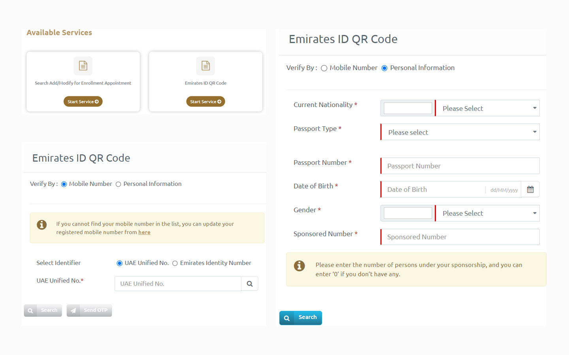Screen dimensions: 569x355
Task: Click the arrow icon on the left Start Service button
Action: point(96,101)
